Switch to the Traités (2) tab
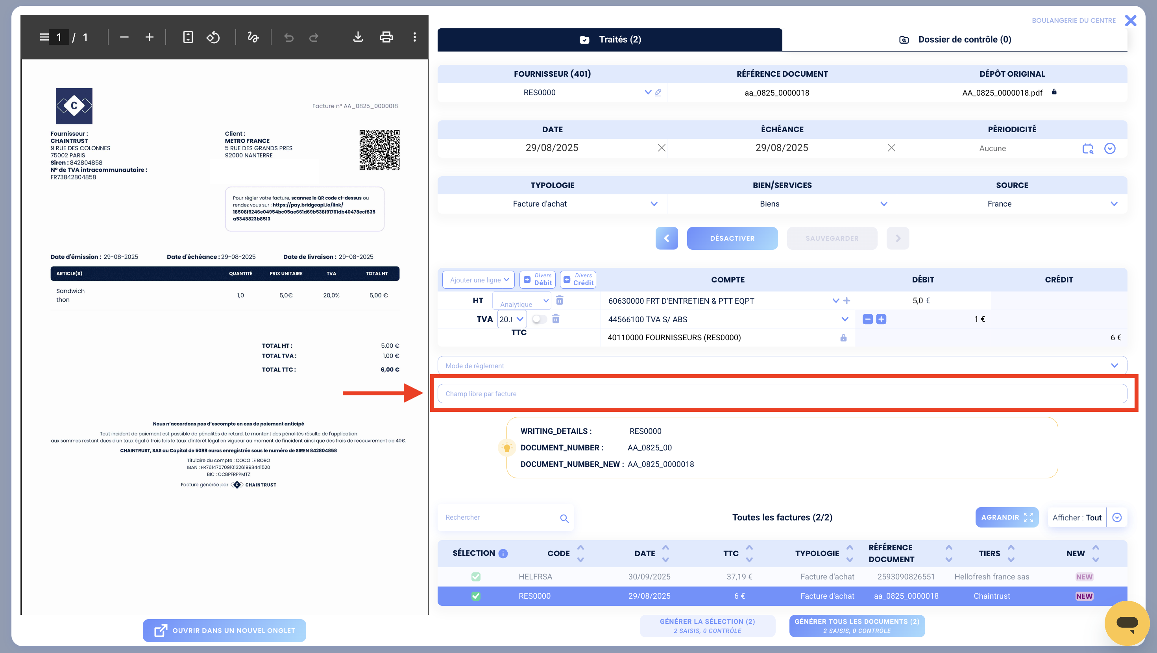 click(x=610, y=39)
